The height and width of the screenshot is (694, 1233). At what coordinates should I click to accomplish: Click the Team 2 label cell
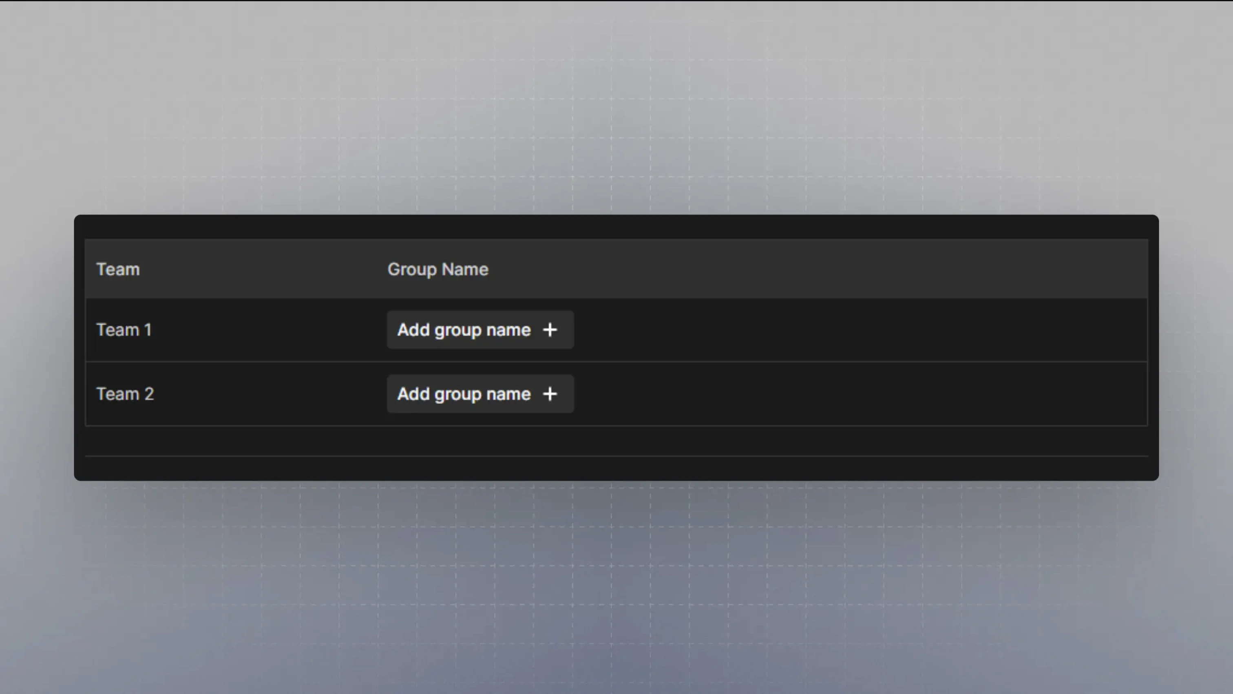[x=125, y=394]
